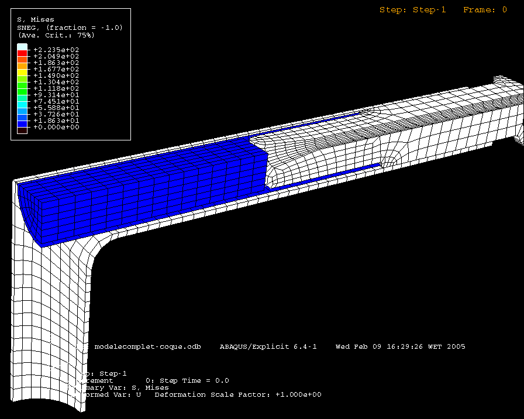
Task: Click the legend value +1.863e+02
Action: click(56, 63)
